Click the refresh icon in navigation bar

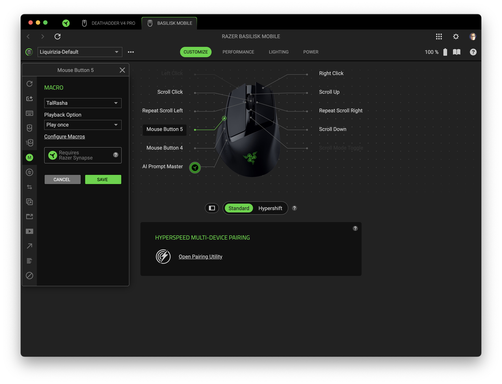point(57,37)
